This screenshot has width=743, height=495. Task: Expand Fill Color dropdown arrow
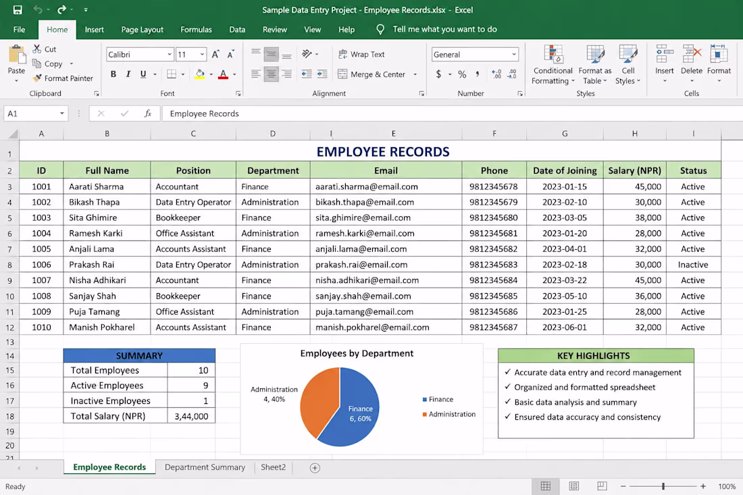tap(211, 75)
